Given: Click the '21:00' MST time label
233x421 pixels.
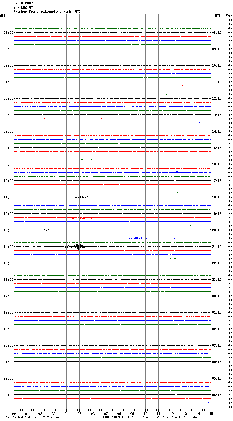Looking at the screenshot, I should [x=8, y=362].
